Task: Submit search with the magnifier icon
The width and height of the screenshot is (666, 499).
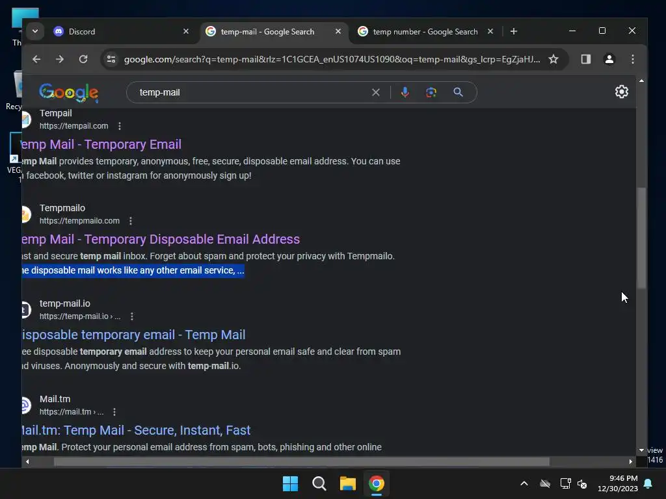Action: (458, 92)
